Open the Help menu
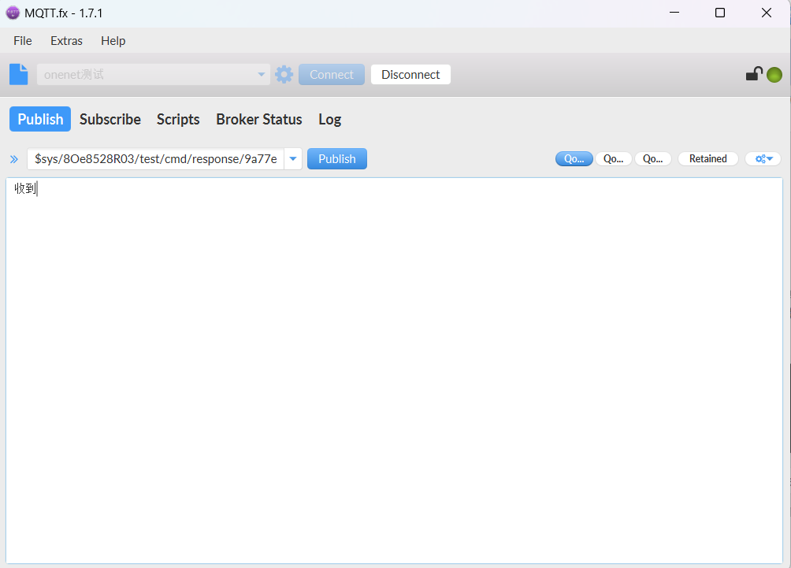This screenshot has width=791, height=568. tap(113, 41)
